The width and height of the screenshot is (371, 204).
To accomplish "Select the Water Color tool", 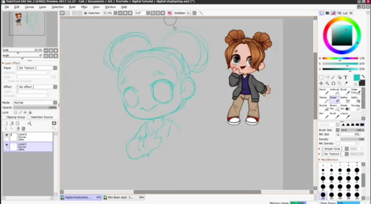I will [x=356, y=92].
